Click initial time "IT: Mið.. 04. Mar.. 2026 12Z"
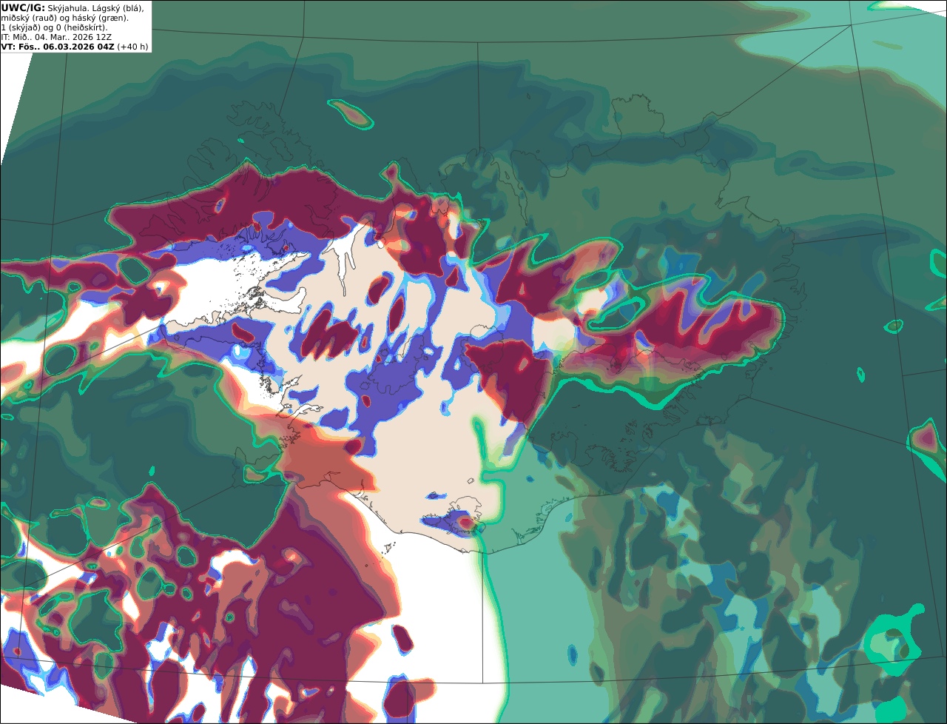 click(x=56, y=37)
